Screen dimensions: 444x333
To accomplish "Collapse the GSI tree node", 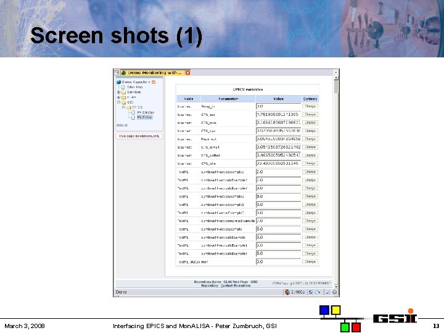I will pyautogui.click(x=118, y=102).
